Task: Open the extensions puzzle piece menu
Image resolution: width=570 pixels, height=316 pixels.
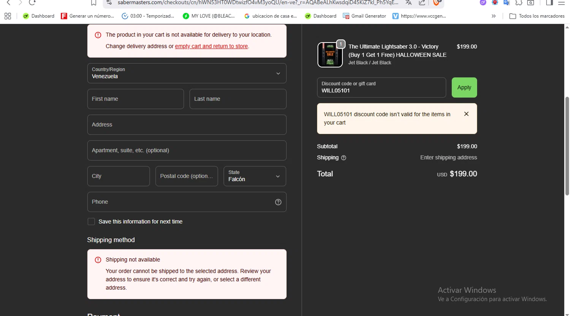Action: pos(519,3)
